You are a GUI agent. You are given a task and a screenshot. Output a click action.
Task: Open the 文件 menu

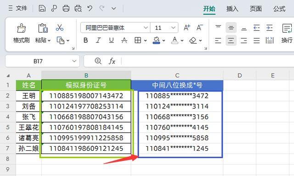coord(18,8)
